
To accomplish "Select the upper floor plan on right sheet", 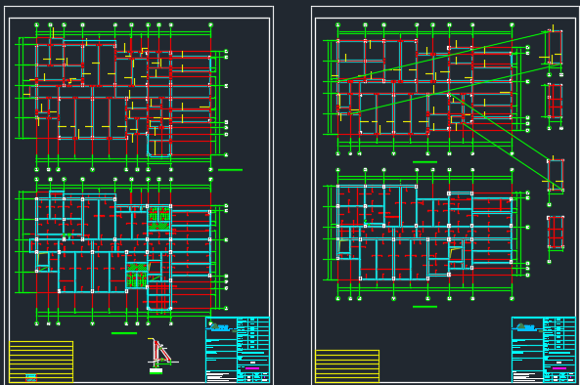I will point(426,89).
